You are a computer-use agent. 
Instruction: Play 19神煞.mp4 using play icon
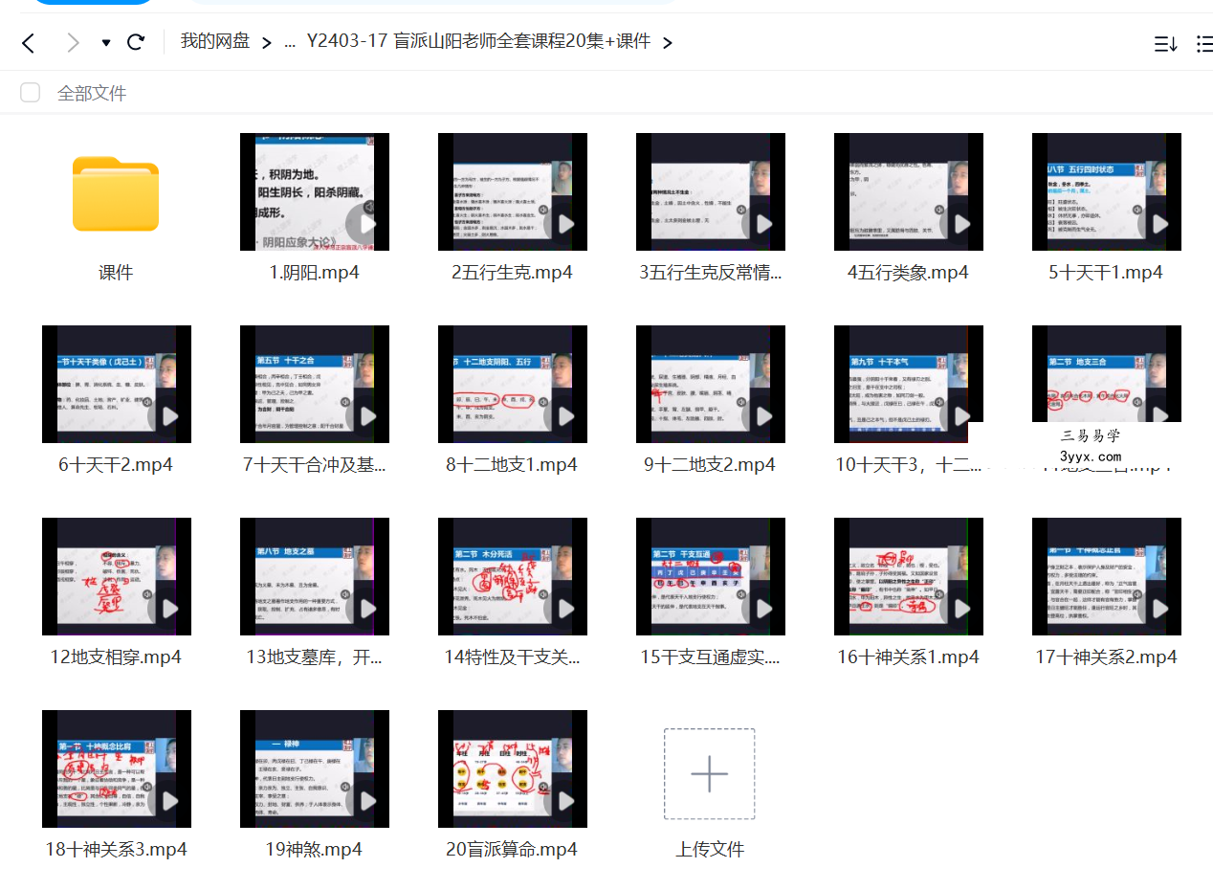368,801
